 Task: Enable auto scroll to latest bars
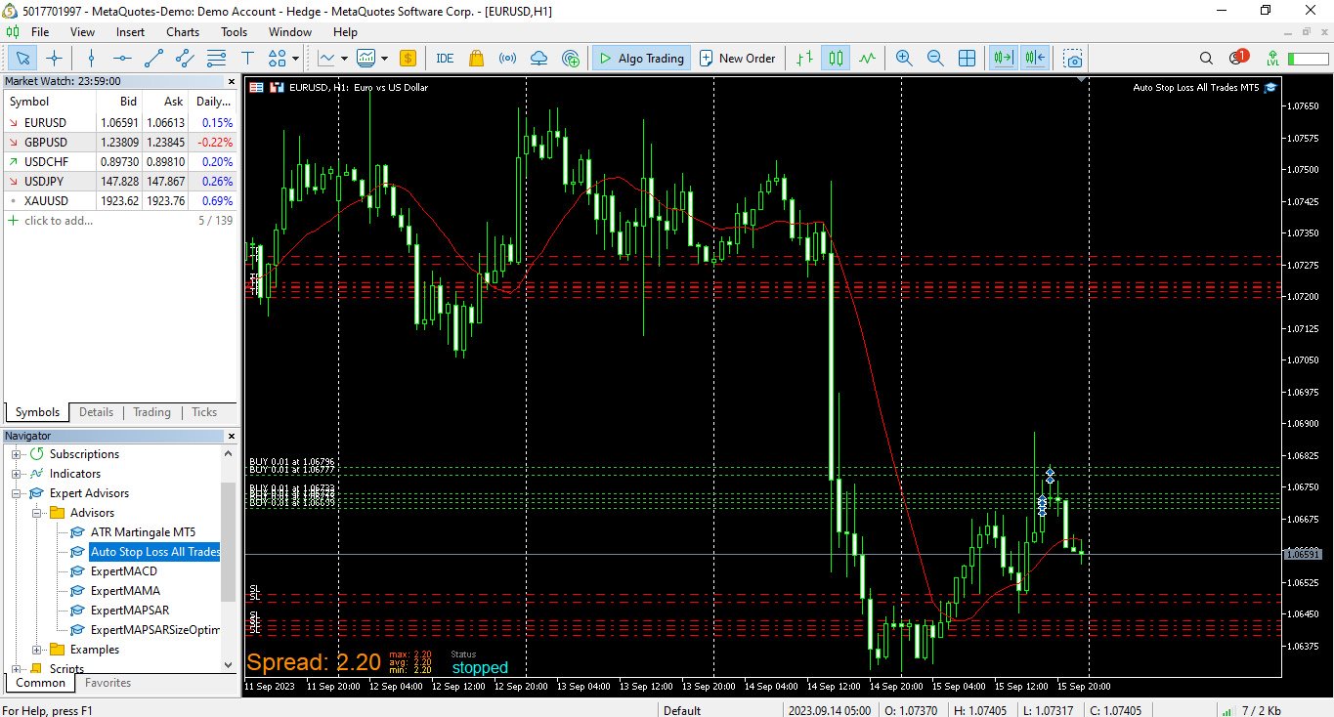click(1001, 58)
